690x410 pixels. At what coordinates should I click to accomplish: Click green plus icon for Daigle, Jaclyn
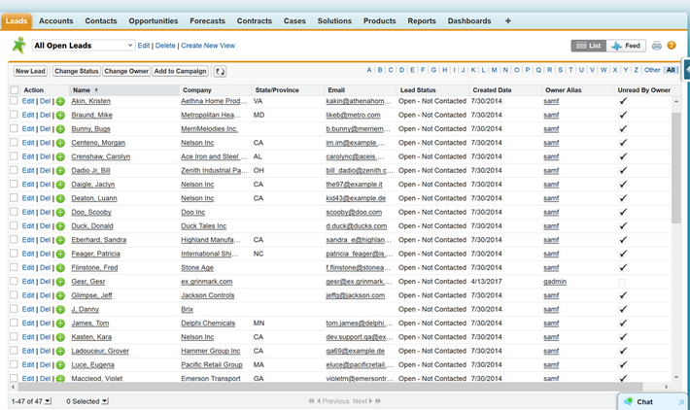point(60,185)
